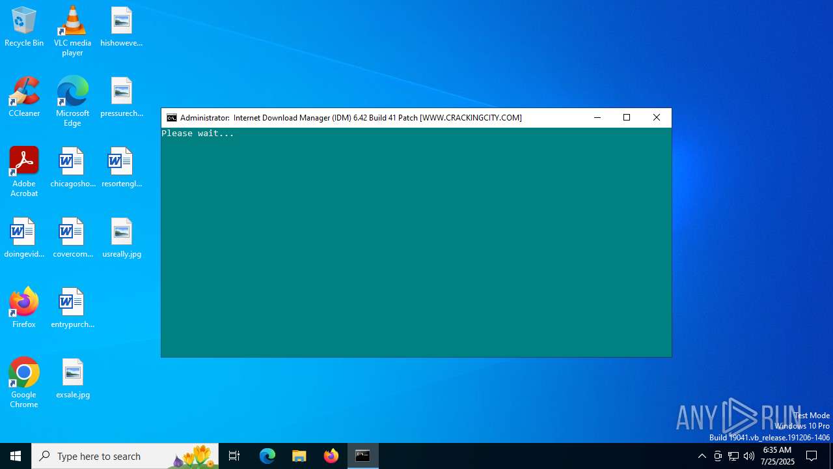Viewport: 833px width, 469px height.
Task: Maximize the IDM Patch console window
Action: click(x=627, y=118)
